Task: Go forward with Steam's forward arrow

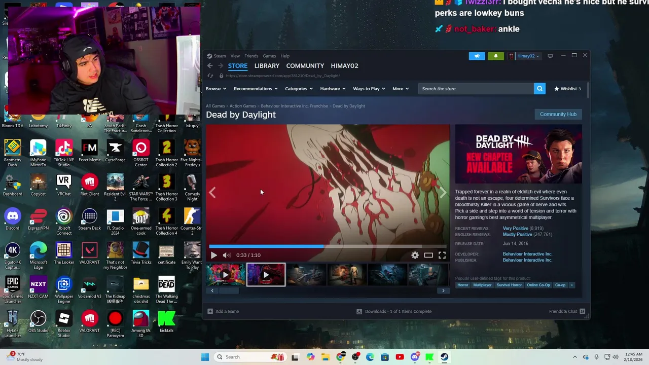Action: [x=221, y=66]
